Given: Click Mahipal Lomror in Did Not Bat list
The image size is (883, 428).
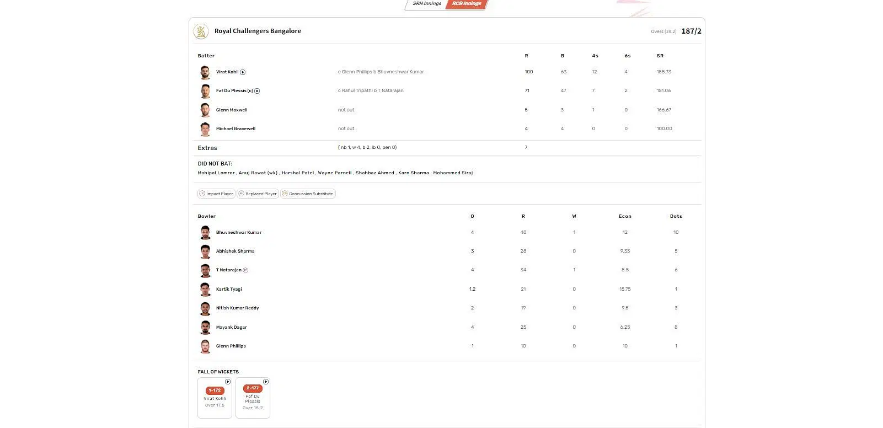Looking at the screenshot, I should pyautogui.click(x=216, y=173).
